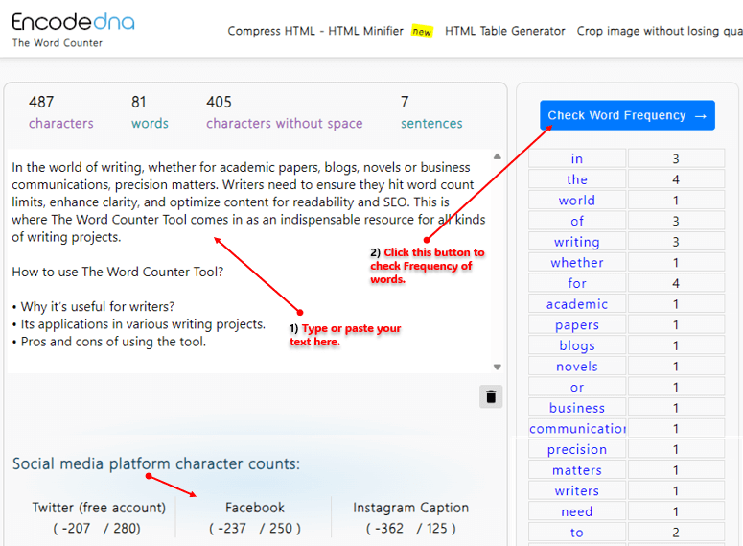Click the 7 sentences counter
Image resolution: width=743 pixels, height=546 pixels.
[x=431, y=112]
